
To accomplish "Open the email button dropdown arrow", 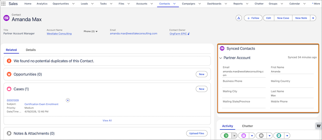I will (270, 135).
